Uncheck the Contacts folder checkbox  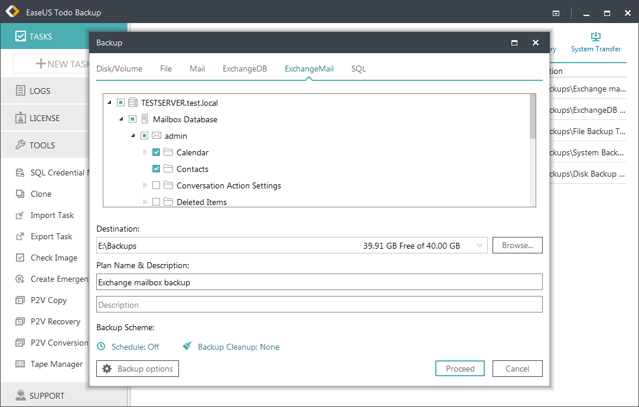click(x=156, y=168)
